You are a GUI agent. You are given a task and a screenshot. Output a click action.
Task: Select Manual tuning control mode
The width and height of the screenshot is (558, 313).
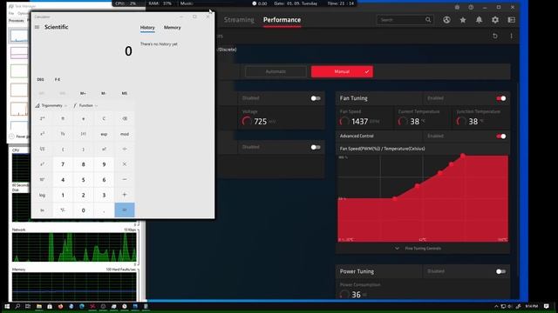pos(342,71)
